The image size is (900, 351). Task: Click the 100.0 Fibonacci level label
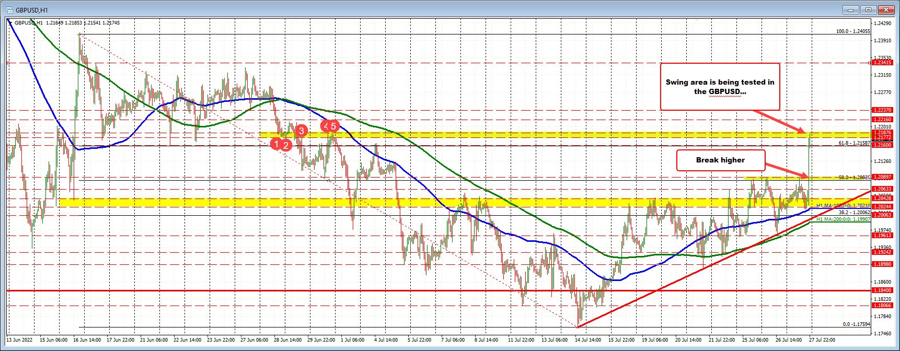pyautogui.click(x=853, y=31)
